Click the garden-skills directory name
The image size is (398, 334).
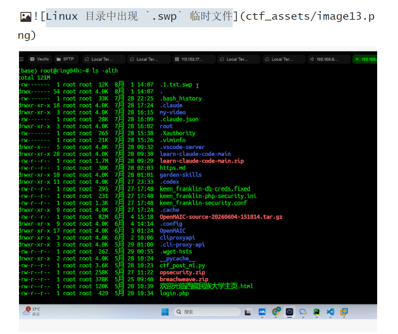181,175
